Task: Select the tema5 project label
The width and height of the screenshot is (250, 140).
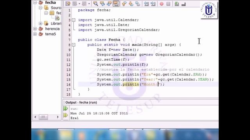Action: click(50, 34)
